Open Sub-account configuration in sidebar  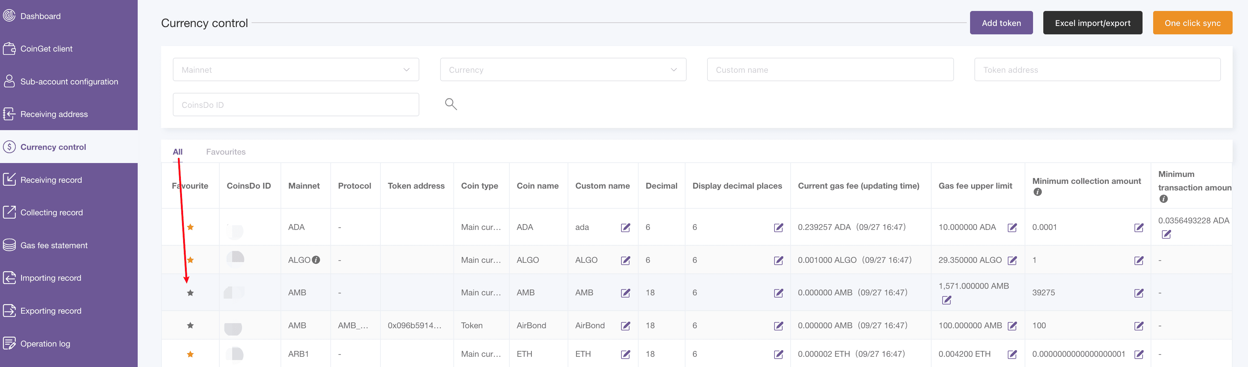(69, 82)
